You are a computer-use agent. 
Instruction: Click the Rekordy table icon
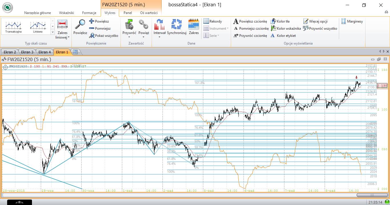(206, 21)
